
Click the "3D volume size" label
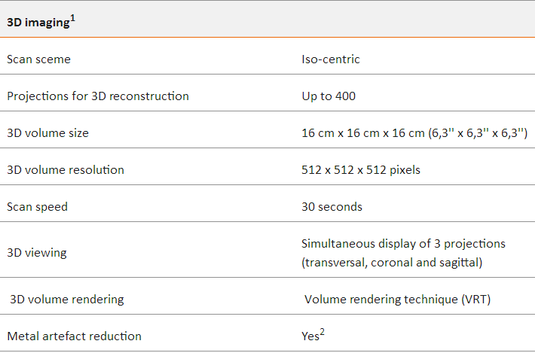click(x=47, y=133)
